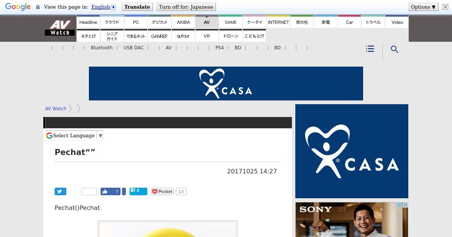The height and width of the screenshot is (237, 452).
Task: Click the CASA sidebar advertisement
Action: (x=352, y=151)
